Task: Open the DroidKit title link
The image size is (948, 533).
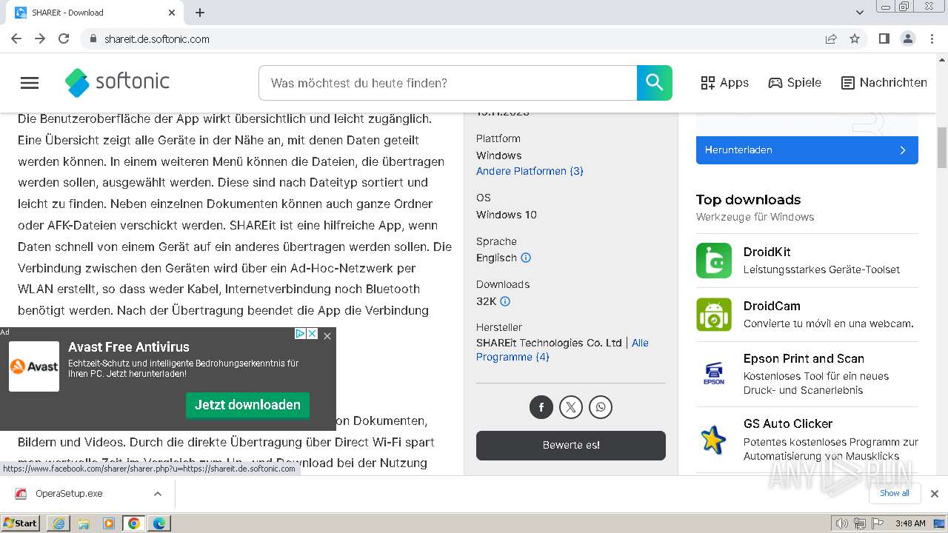Action: 767,252
